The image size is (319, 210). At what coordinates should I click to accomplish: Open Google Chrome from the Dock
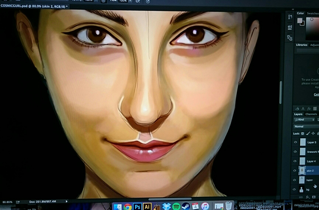128,207
